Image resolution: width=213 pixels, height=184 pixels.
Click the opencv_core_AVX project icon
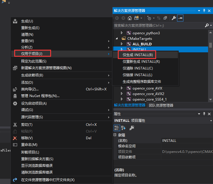tap(129, 88)
